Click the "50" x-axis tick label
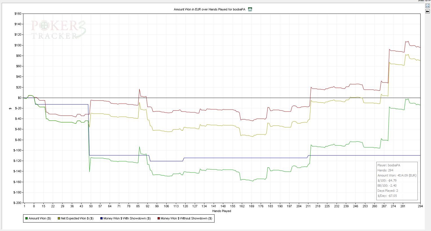Image resolution: width=431 pixels, height=231 pixels. pos(91,206)
